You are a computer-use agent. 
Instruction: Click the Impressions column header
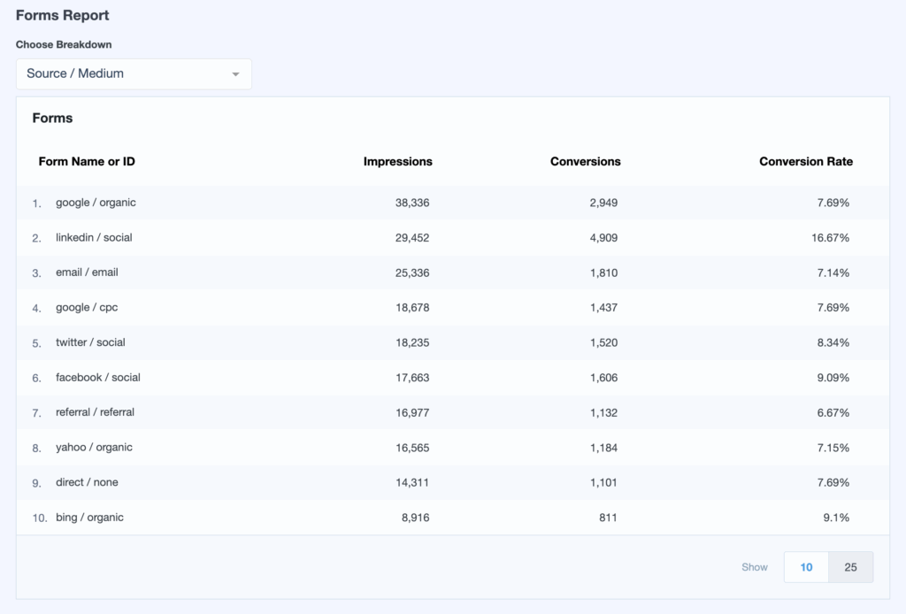tap(397, 162)
